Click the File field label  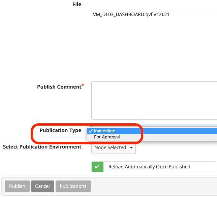point(77,4)
